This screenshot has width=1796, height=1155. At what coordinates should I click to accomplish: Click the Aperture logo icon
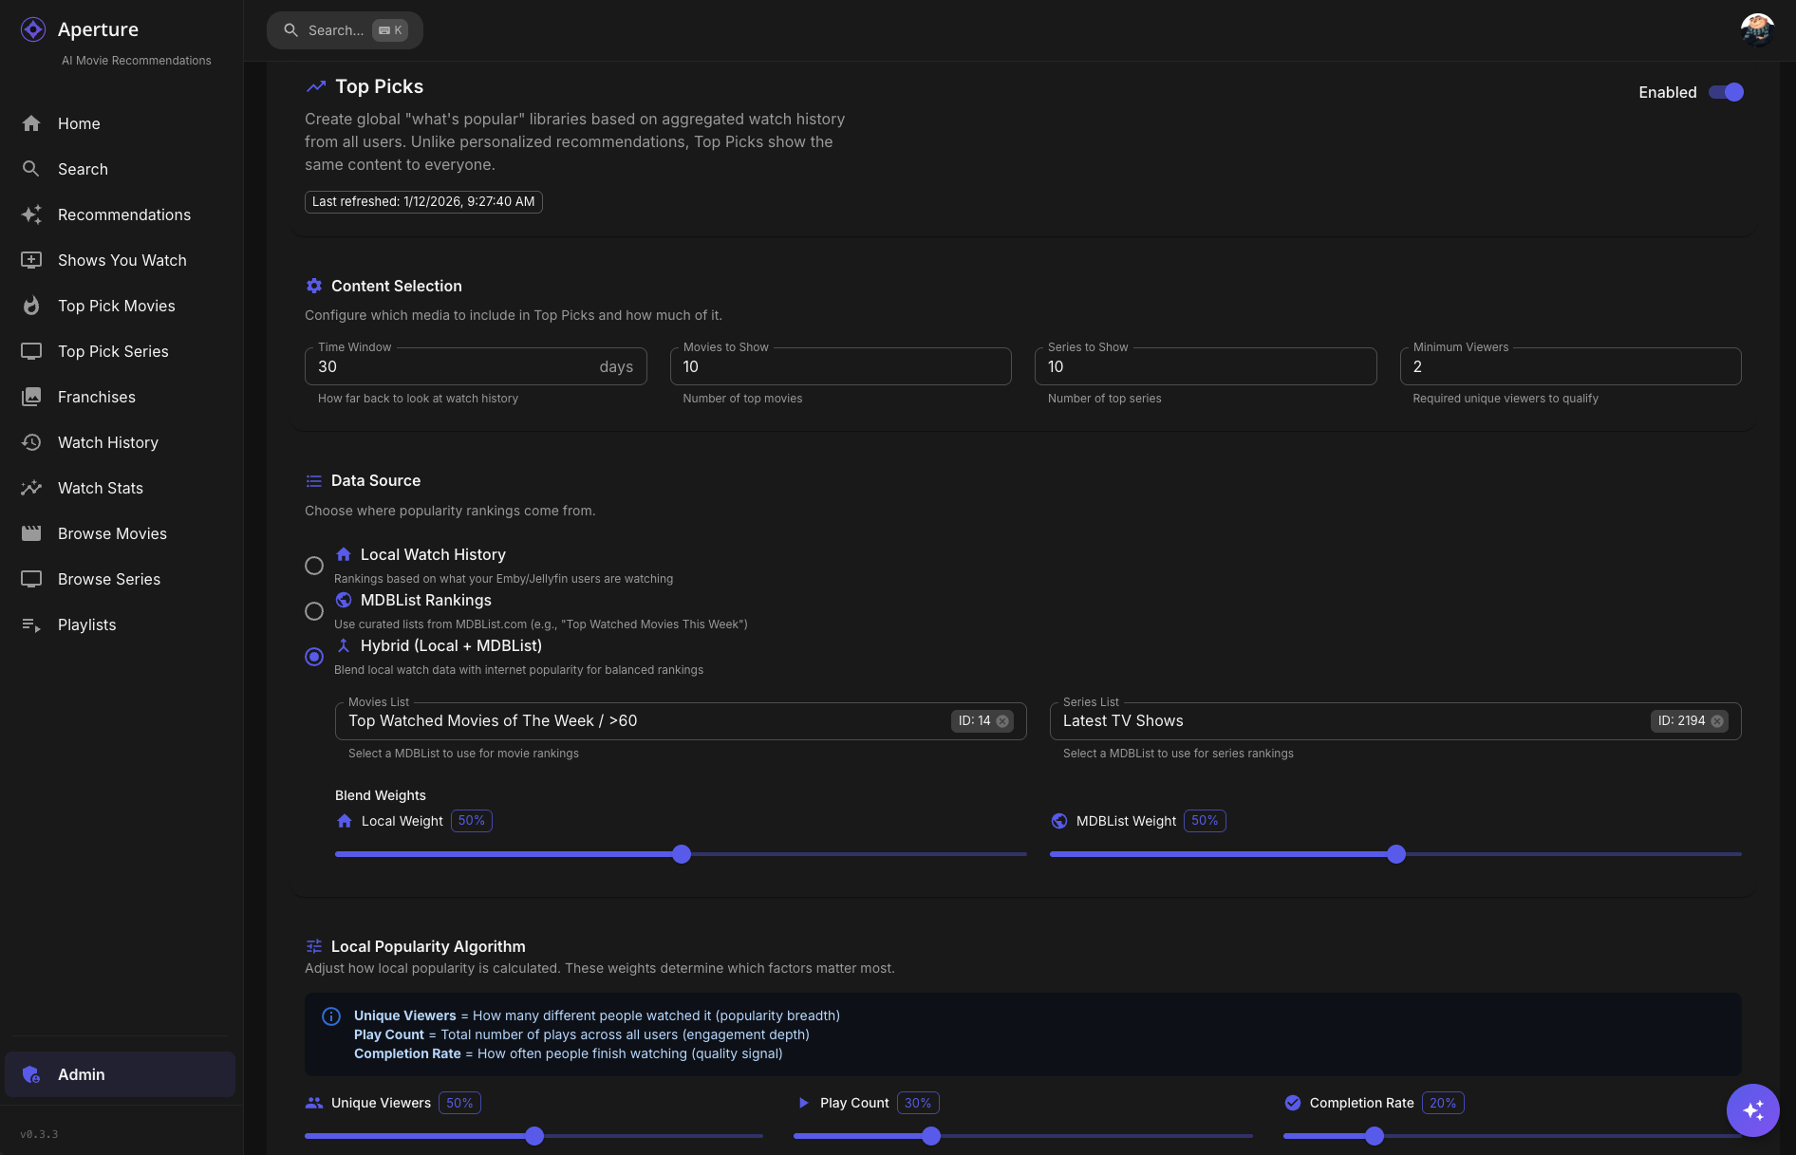[x=33, y=29]
